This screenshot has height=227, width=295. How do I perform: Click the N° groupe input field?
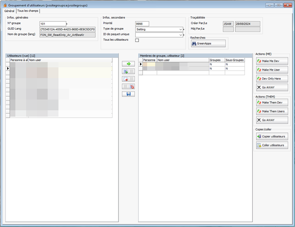click(x=52, y=23)
